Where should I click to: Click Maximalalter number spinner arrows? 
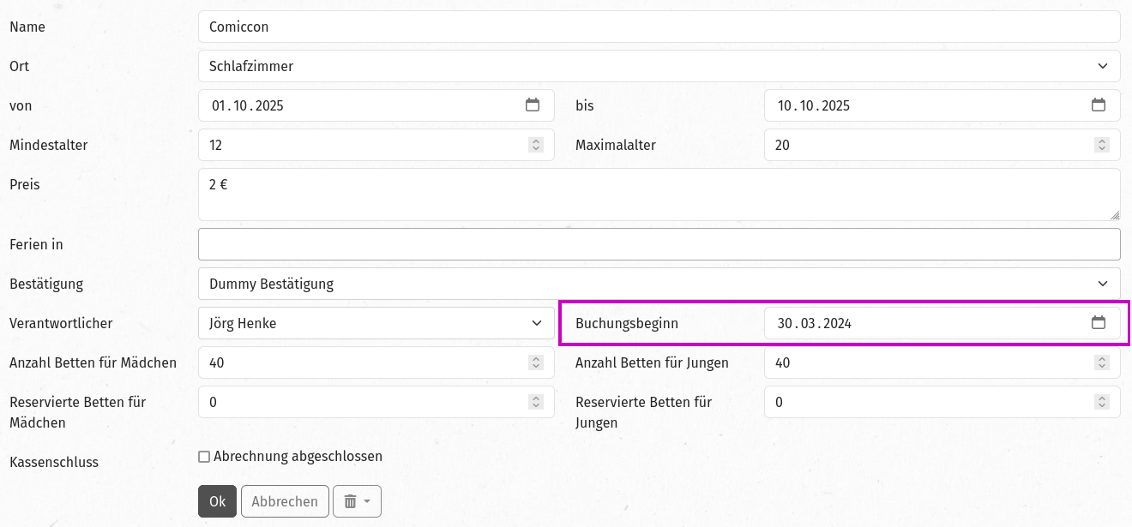point(1101,146)
